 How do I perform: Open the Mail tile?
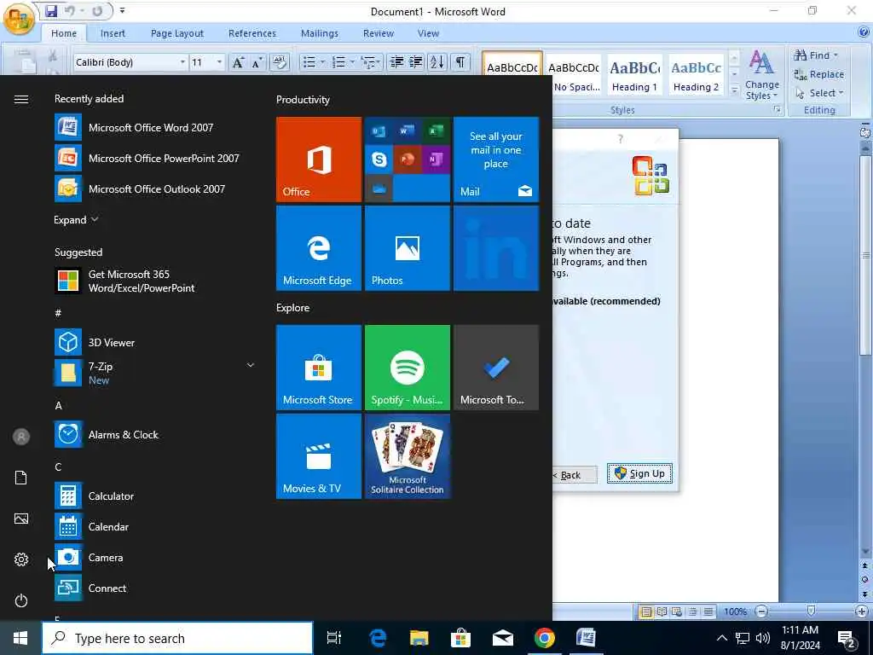(496, 159)
